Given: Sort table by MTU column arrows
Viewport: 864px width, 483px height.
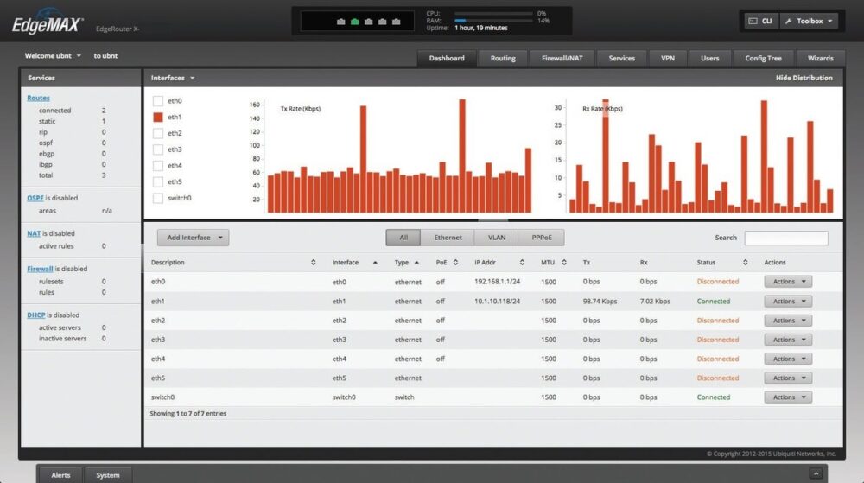Looking at the screenshot, I should pos(564,262).
